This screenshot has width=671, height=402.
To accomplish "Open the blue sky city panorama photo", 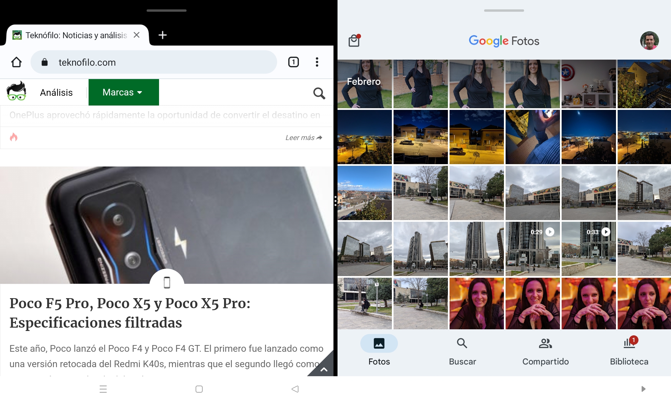I will coord(365,193).
